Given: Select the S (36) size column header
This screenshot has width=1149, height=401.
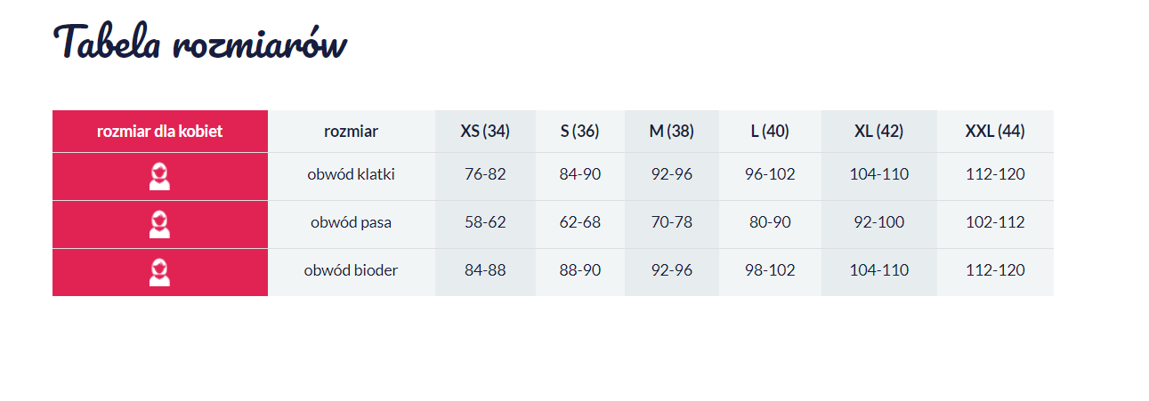Looking at the screenshot, I should [580, 132].
